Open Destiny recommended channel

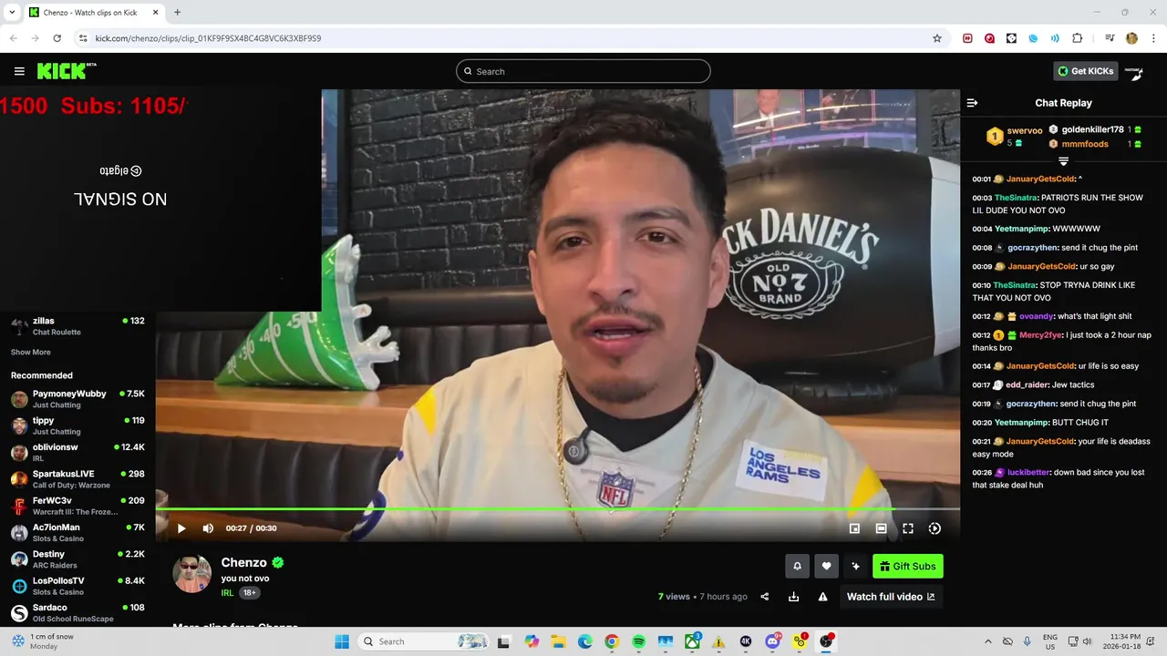[77, 559]
